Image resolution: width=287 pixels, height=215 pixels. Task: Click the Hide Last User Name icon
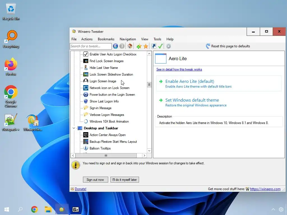[x=86, y=68]
